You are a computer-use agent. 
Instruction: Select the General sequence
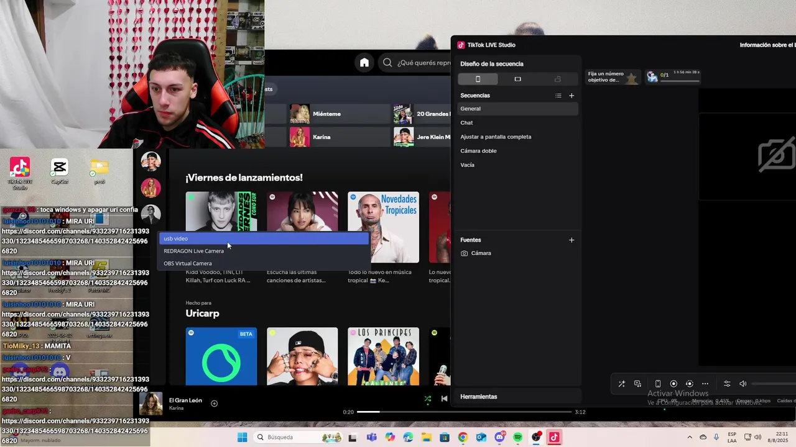(x=518, y=109)
